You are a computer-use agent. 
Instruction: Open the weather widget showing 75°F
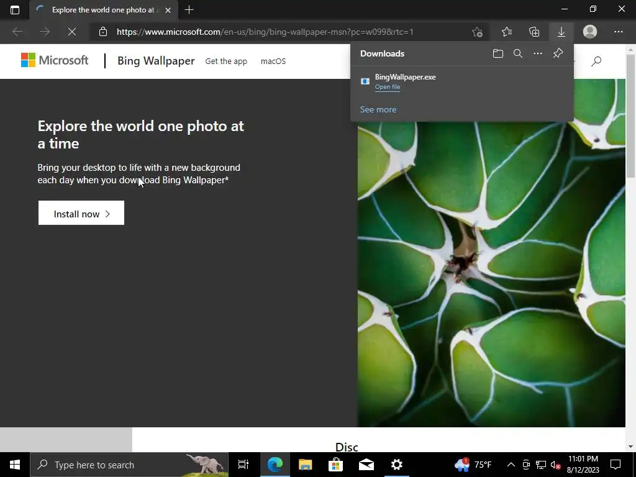473,465
